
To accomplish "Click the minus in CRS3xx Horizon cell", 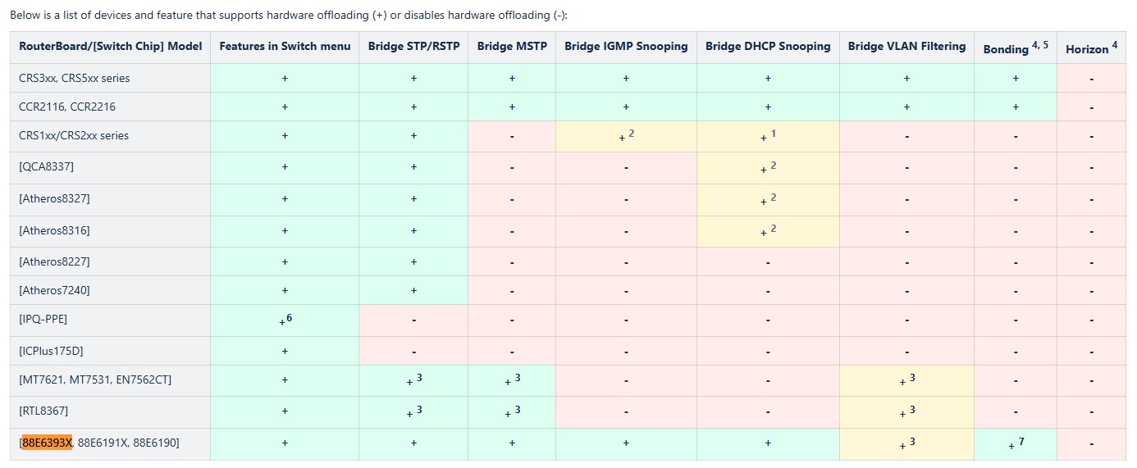I will (x=1092, y=79).
